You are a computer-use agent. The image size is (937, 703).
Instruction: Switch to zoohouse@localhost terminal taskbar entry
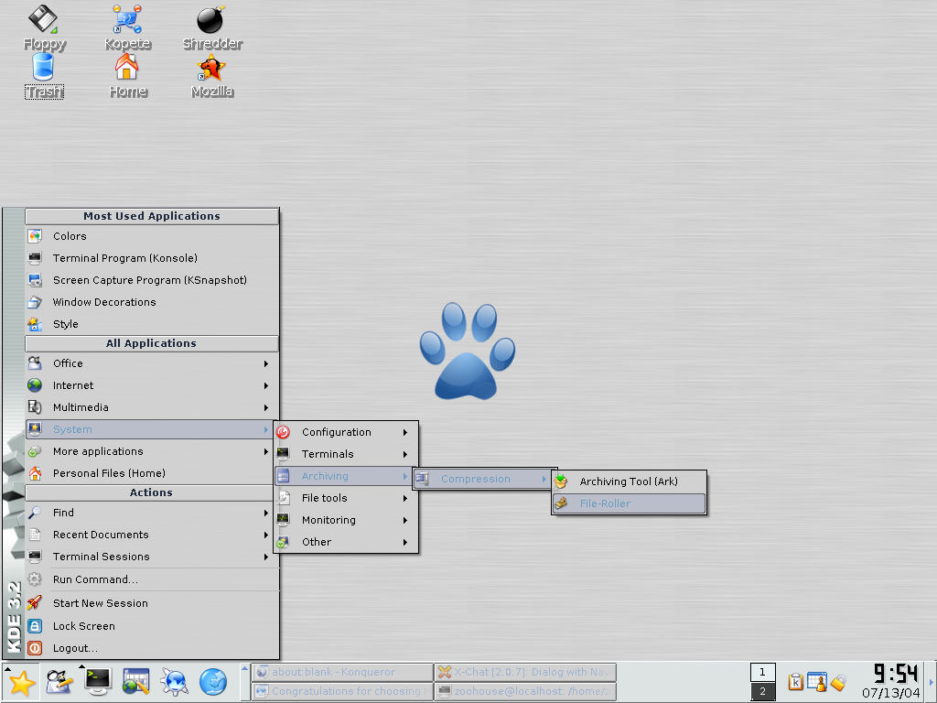click(526, 691)
